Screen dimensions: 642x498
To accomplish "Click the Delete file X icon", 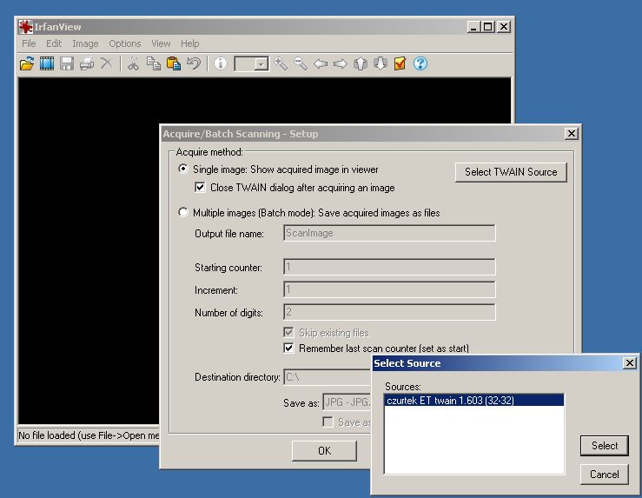I will 107,63.
